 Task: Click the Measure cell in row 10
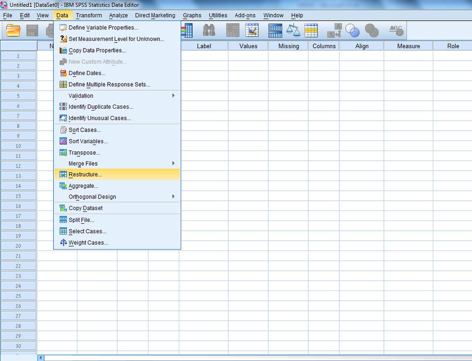coord(408,146)
